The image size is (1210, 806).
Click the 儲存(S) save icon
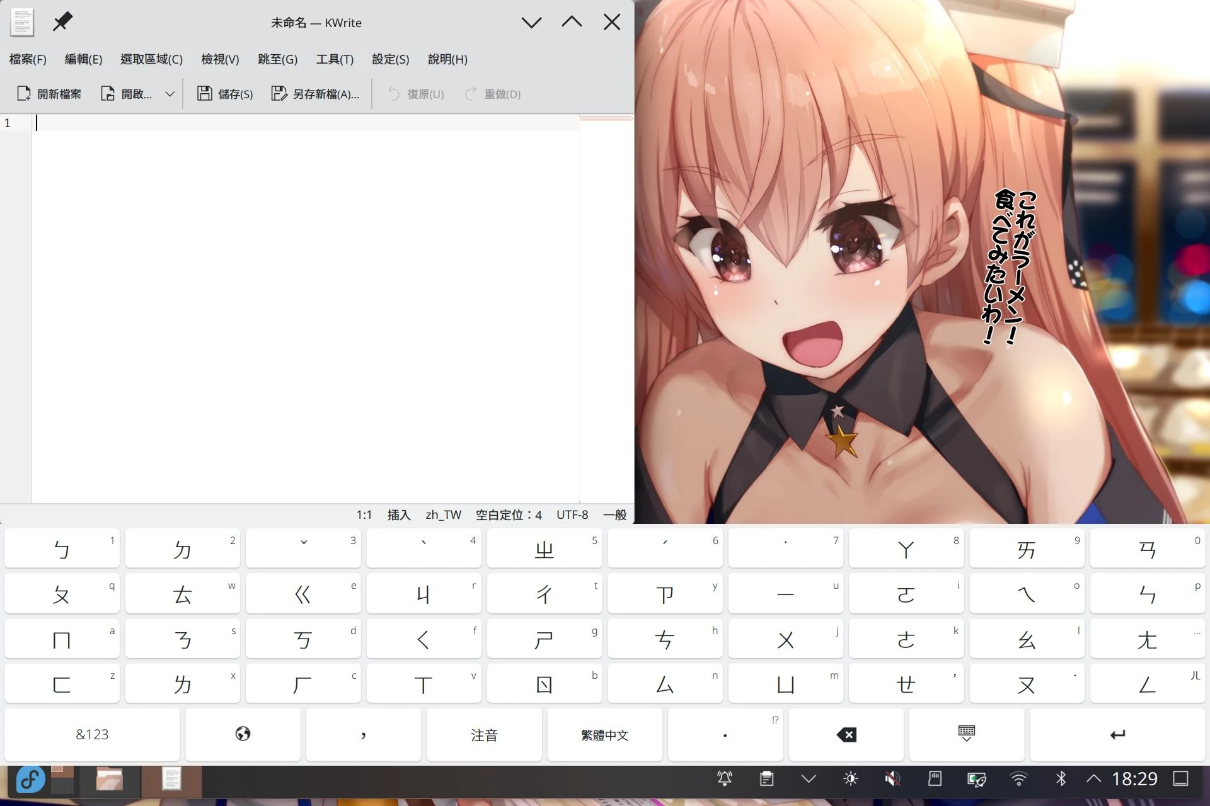click(204, 93)
